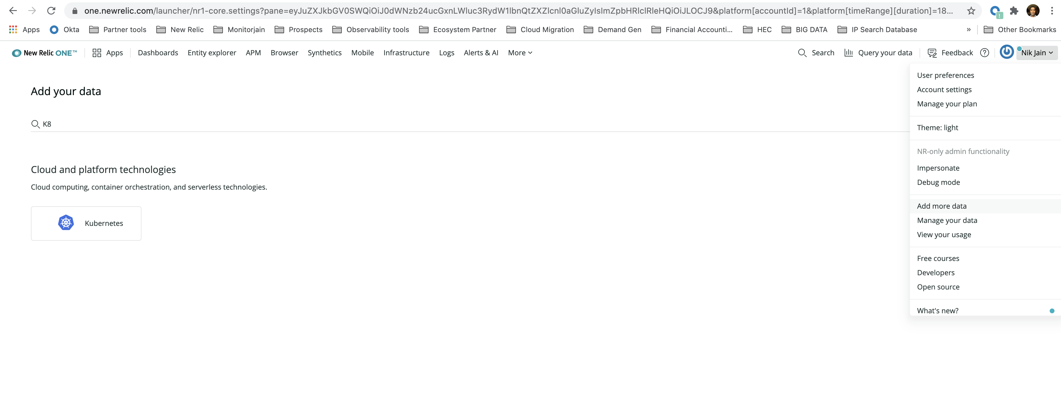This screenshot has width=1061, height=406.
Task: Open the Logs nav item
Action: click(x=446, y=53)
